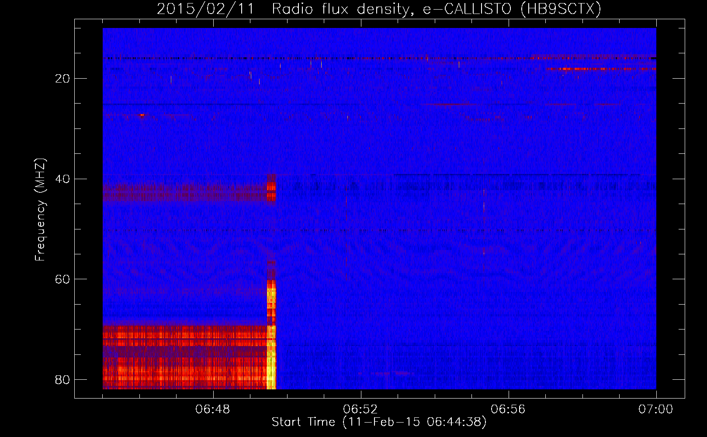This screenshot has height=437, width=707.
Task: Click the small red spot near 27 MHz, left side
Action: point(142,115)
